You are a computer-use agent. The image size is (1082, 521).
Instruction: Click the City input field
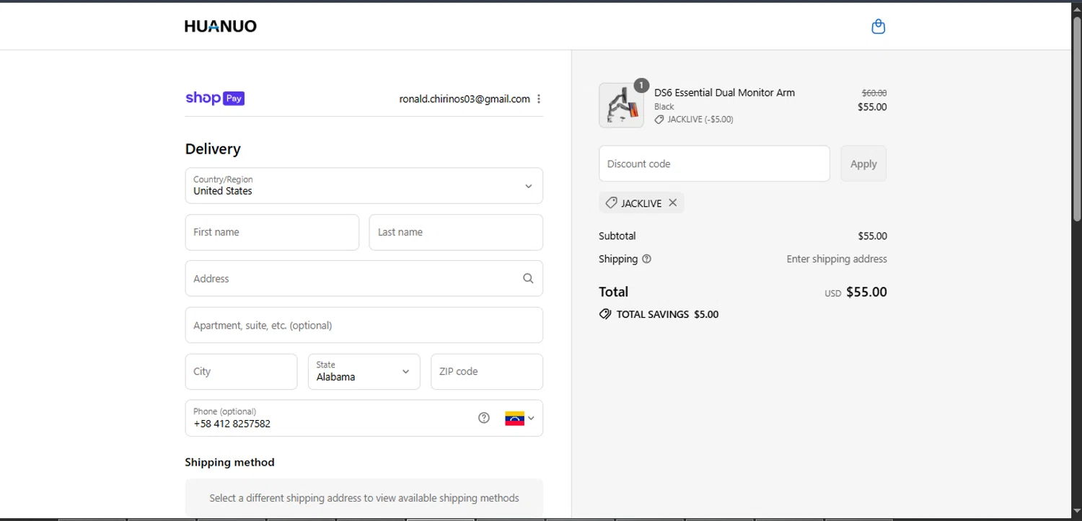(241, 372)
